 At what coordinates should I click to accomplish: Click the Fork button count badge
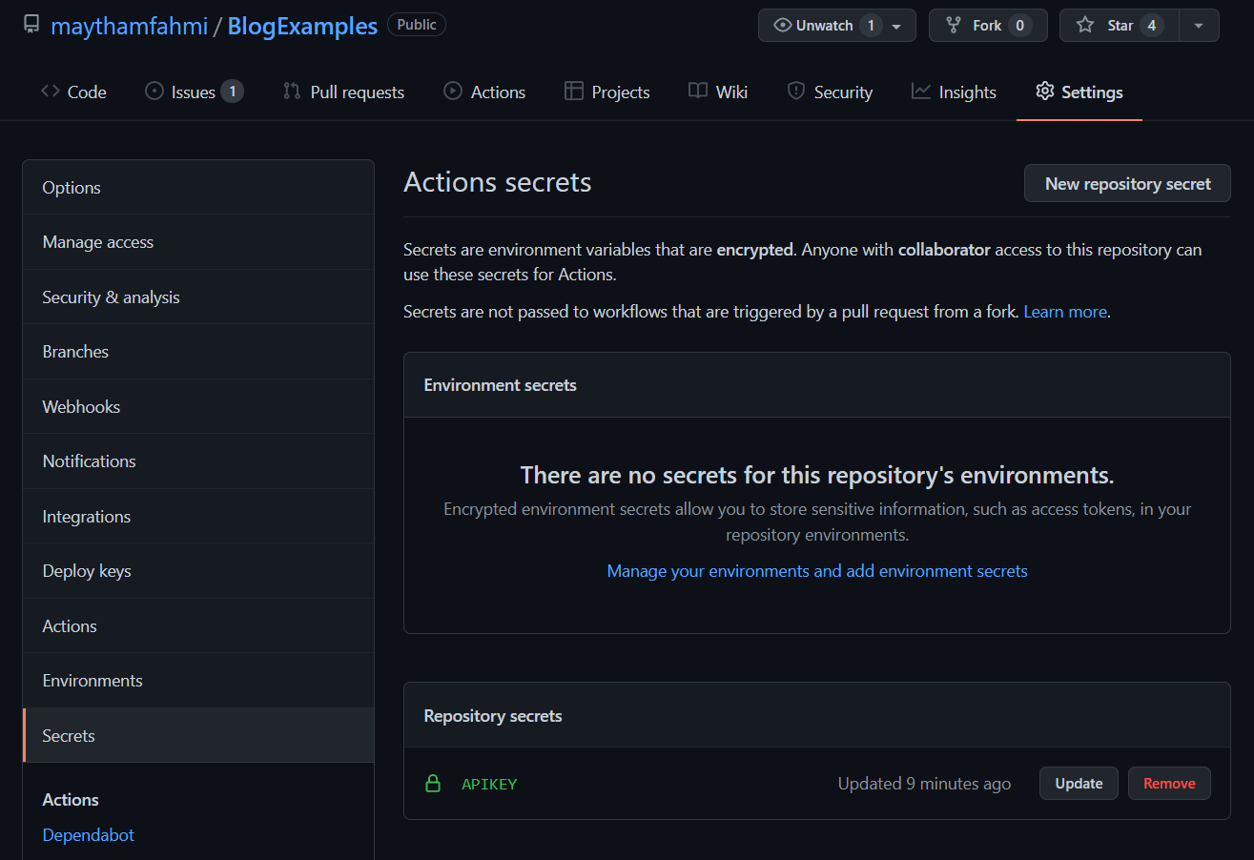1019,26
